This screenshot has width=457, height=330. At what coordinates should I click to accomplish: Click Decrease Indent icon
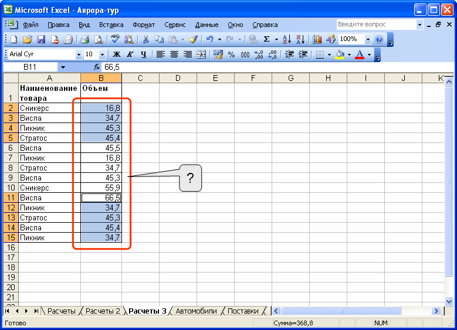(x=289, y=55)
